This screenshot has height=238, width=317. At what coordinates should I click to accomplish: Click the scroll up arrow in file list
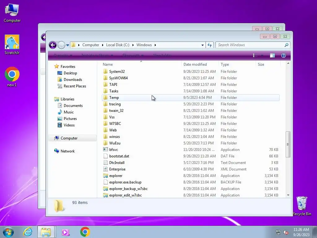[288, 63]
